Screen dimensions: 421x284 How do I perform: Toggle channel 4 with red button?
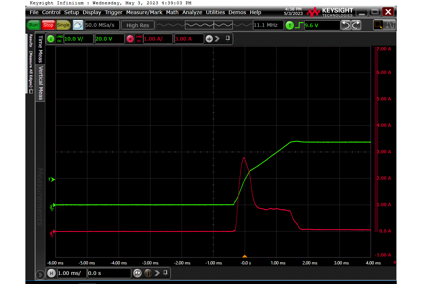point(130,39)
